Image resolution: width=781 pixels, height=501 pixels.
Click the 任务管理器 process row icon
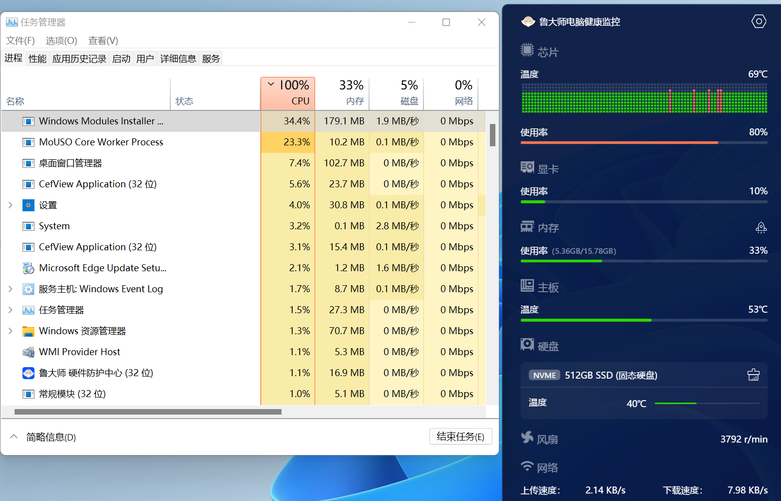click(x=28, y=310)
